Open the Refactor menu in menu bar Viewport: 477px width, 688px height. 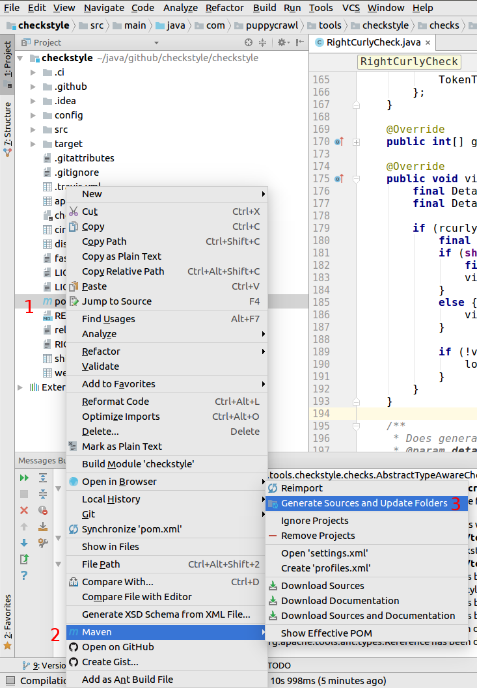(x=225, y=8)
